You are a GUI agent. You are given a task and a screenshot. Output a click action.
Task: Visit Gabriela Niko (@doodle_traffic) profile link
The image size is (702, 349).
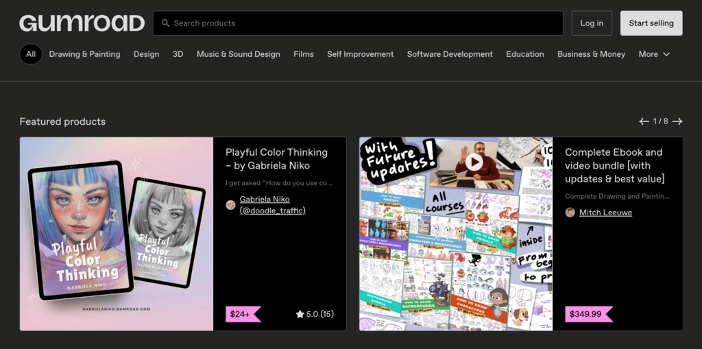pyautogui.click(x=272, y=205)
